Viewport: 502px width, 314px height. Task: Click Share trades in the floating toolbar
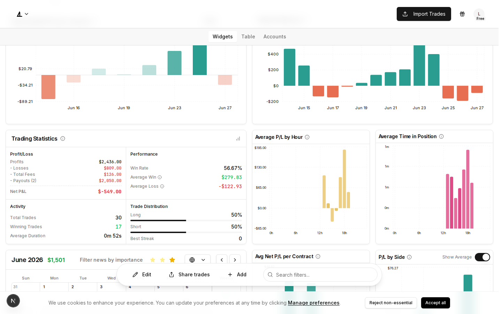(x=189, y=275)
